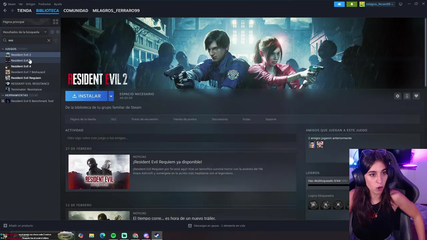Click the BIBLIOTECA tab

(47, 11)
